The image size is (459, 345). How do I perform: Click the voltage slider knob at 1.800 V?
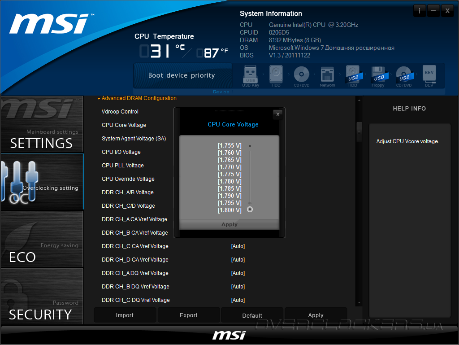[250, 210]
